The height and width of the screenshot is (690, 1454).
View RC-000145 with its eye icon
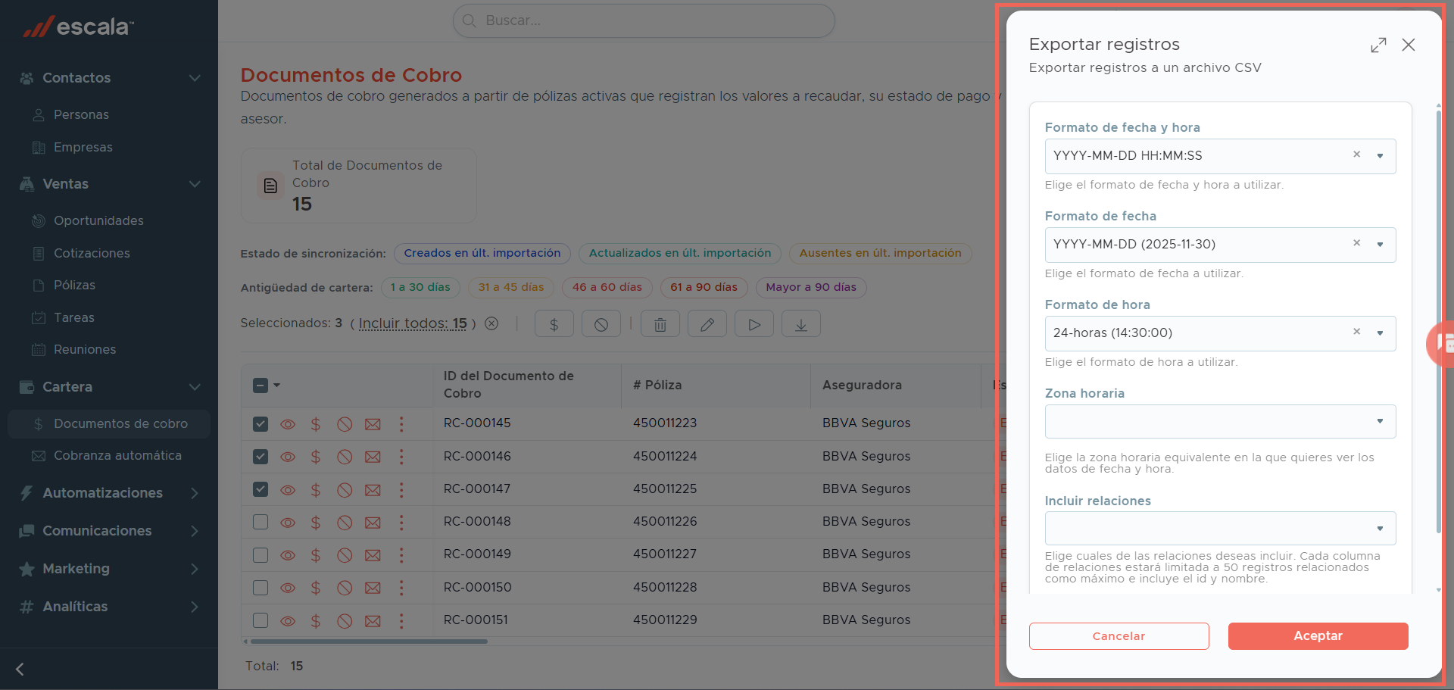point(288,424)
